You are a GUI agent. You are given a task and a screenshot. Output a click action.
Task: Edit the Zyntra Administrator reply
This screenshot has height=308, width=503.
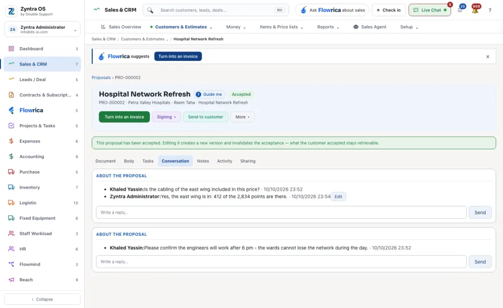[338, 196]
